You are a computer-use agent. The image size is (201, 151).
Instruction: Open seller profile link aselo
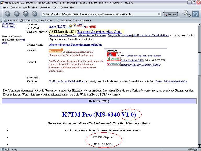point(52,26)
